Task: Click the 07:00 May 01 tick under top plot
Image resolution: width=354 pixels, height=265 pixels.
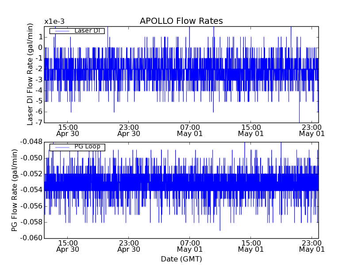Action: 189,130
